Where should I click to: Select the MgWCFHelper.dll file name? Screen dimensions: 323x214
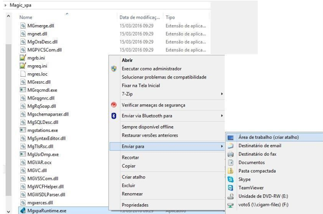[45, 187]
